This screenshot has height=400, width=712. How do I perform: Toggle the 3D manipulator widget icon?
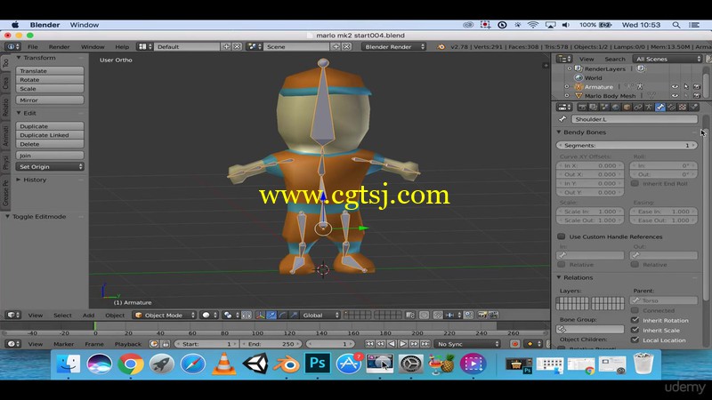point(260,316)
